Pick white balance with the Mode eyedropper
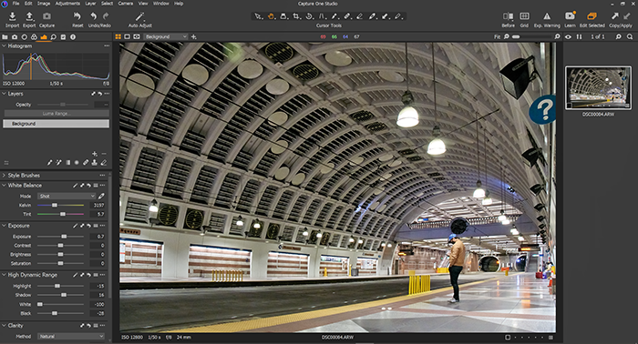Image resolution: width=638 pixels, height=344 pixels. click(x=101, y=196)
